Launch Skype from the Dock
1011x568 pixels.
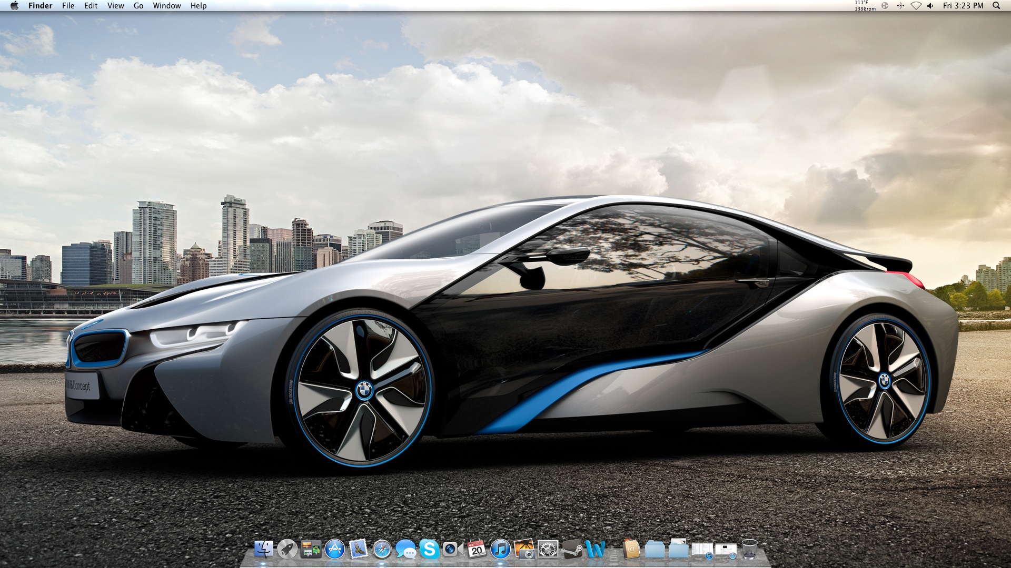[x=430, y=549]
